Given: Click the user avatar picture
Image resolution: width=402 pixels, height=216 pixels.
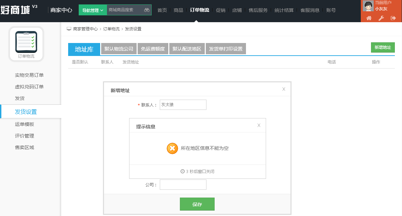Looking at the screenshot, I should coord(368,6).
